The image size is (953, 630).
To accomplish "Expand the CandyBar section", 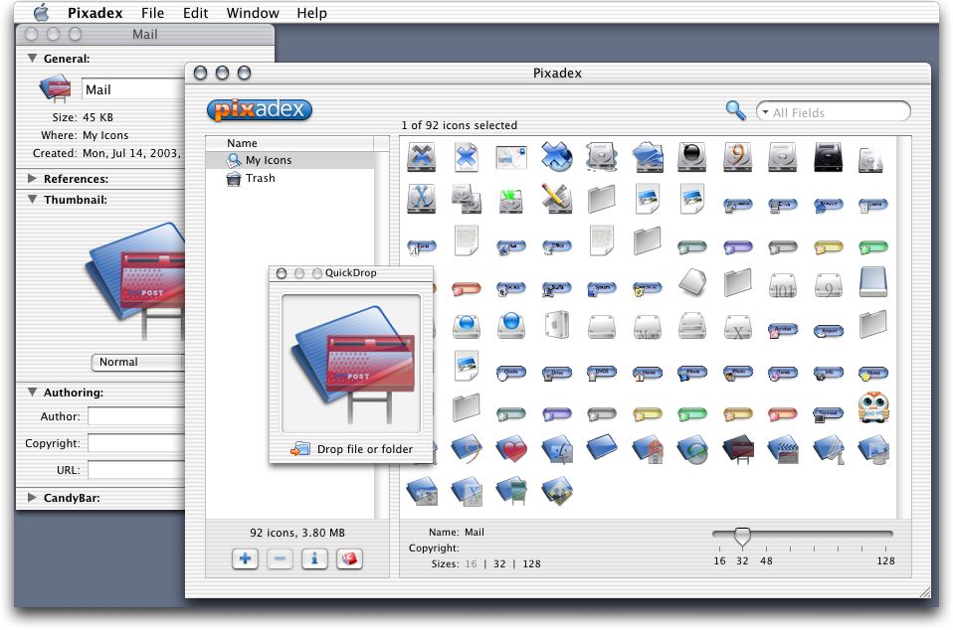I will point(32,498).
